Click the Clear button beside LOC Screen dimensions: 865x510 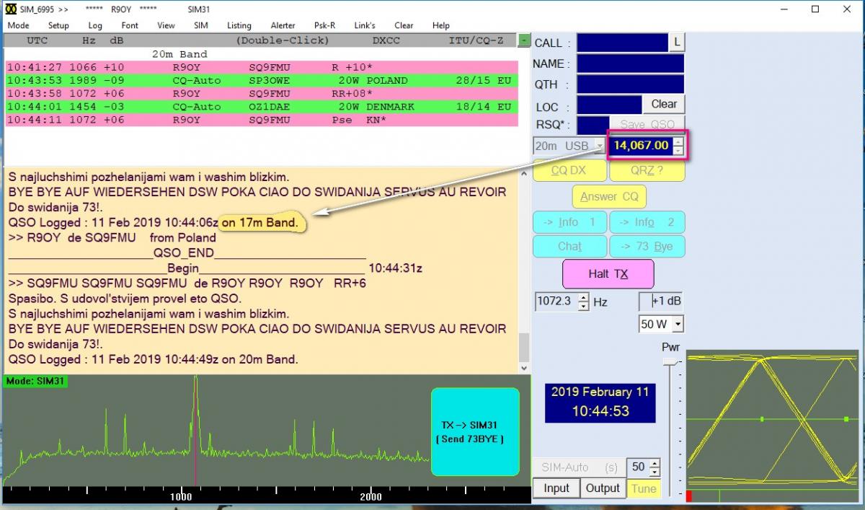pos(663,104)
